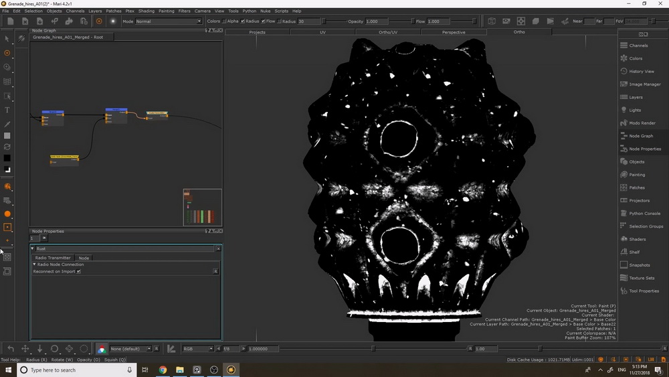Click R button next to None (default)
The image size is (669, 377).
pyautogui.click(x=157, y=349)
